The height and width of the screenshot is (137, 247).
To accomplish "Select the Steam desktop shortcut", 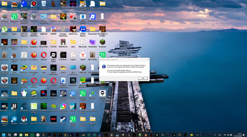I will pos(63,120).
